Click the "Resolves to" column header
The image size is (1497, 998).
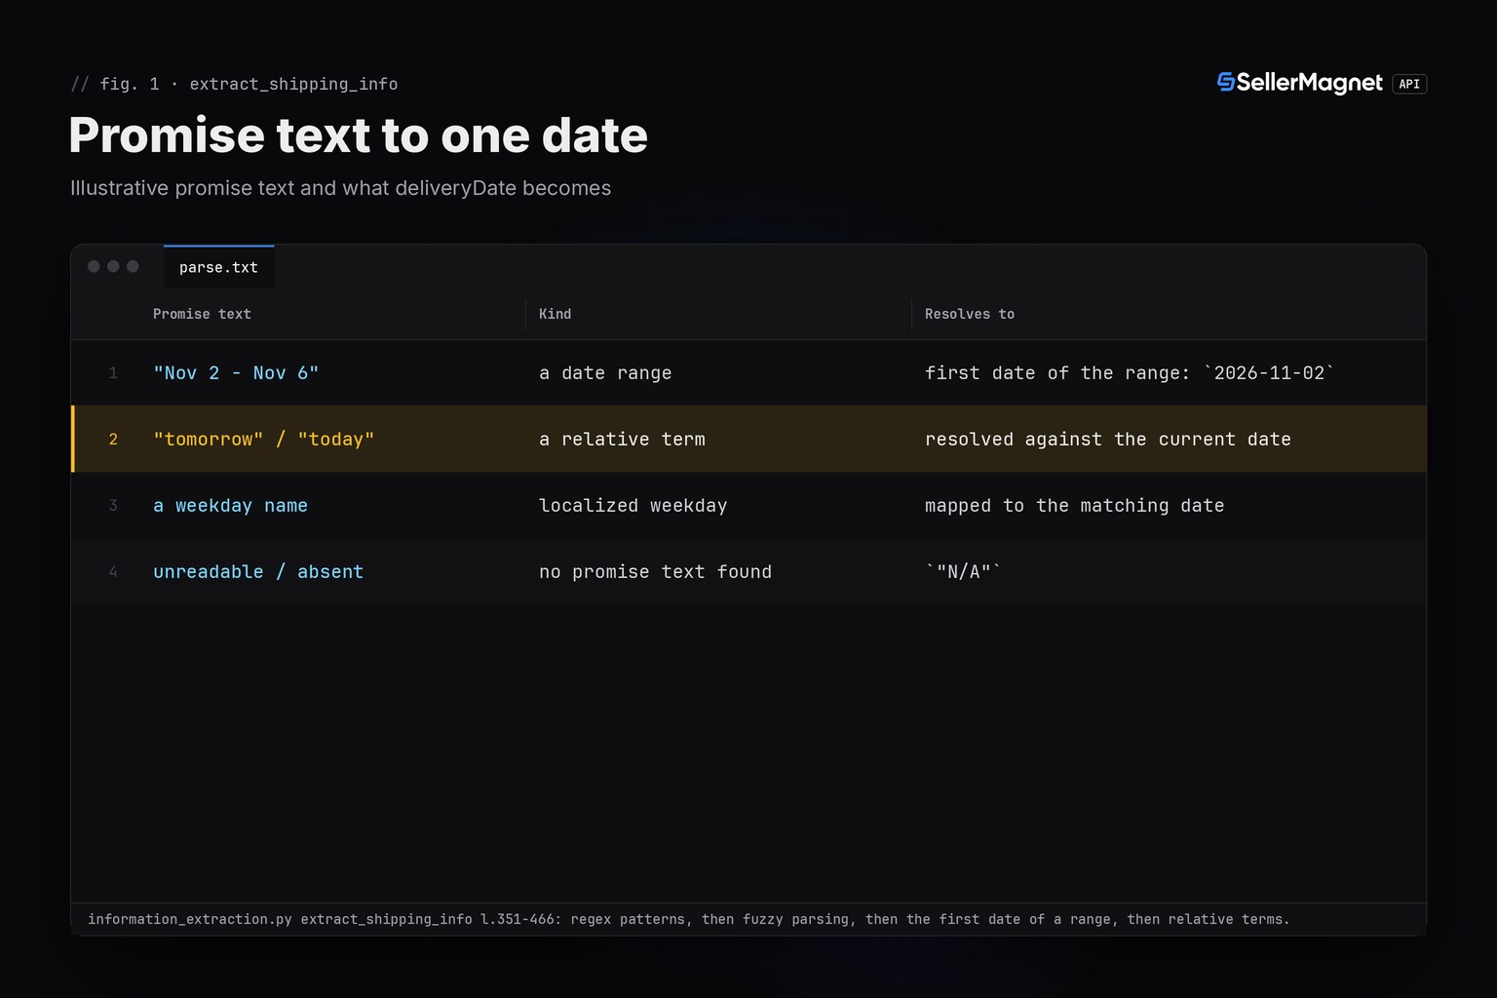[x=970, y=314]
